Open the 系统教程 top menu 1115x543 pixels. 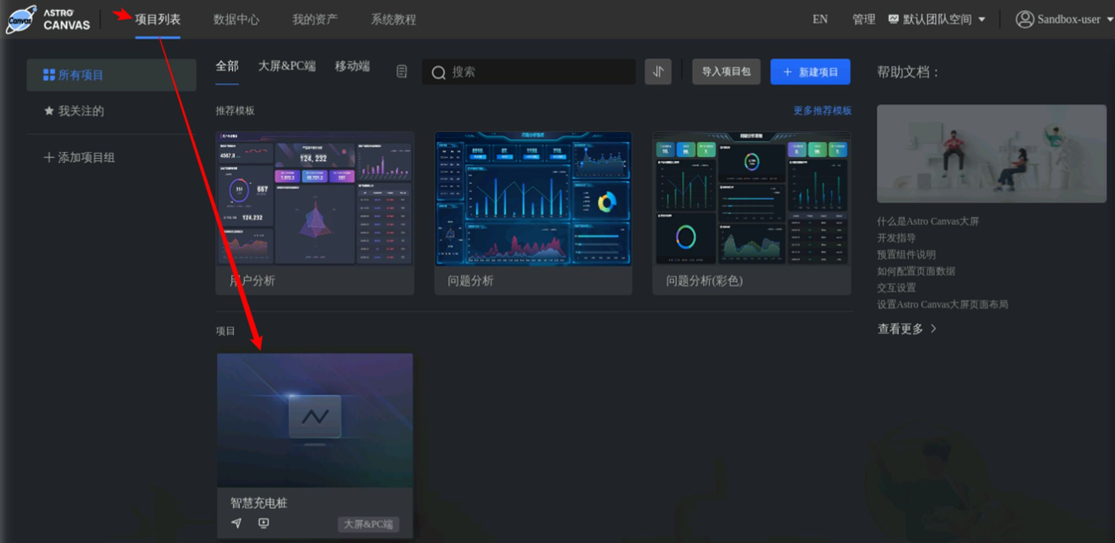393,20
